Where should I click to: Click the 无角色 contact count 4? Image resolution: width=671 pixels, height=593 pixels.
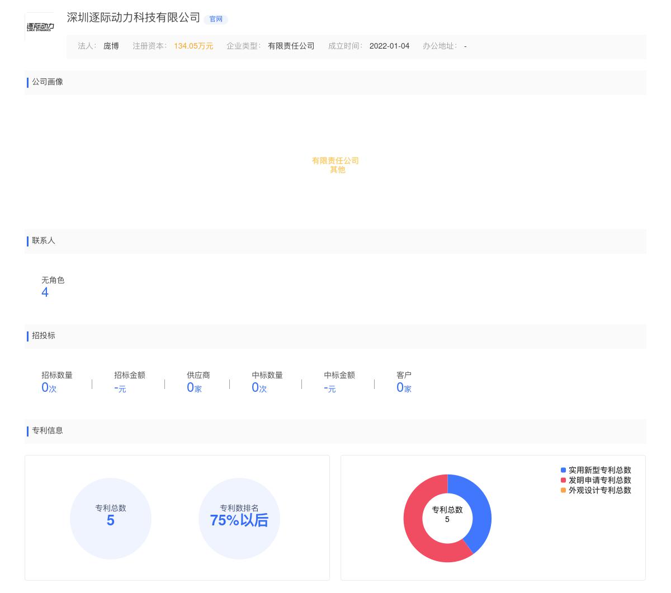(x=45, y=292)
